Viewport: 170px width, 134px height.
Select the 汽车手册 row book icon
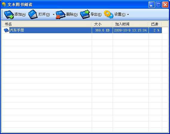pyautogui.click(x=6, y=30)
